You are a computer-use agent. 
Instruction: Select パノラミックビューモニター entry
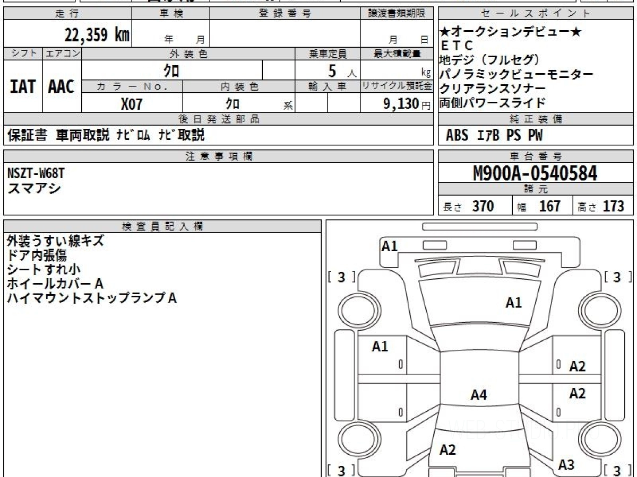pyautogui.click(x=517, y=74)
